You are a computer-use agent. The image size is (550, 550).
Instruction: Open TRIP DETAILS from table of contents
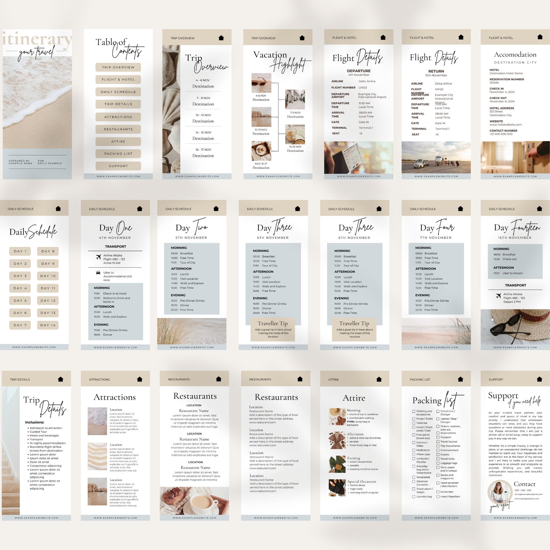(118, 104)
